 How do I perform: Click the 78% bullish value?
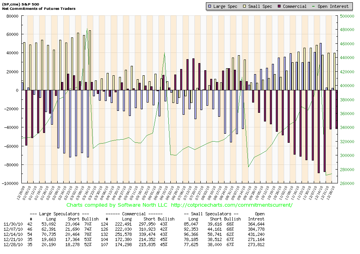88,235
